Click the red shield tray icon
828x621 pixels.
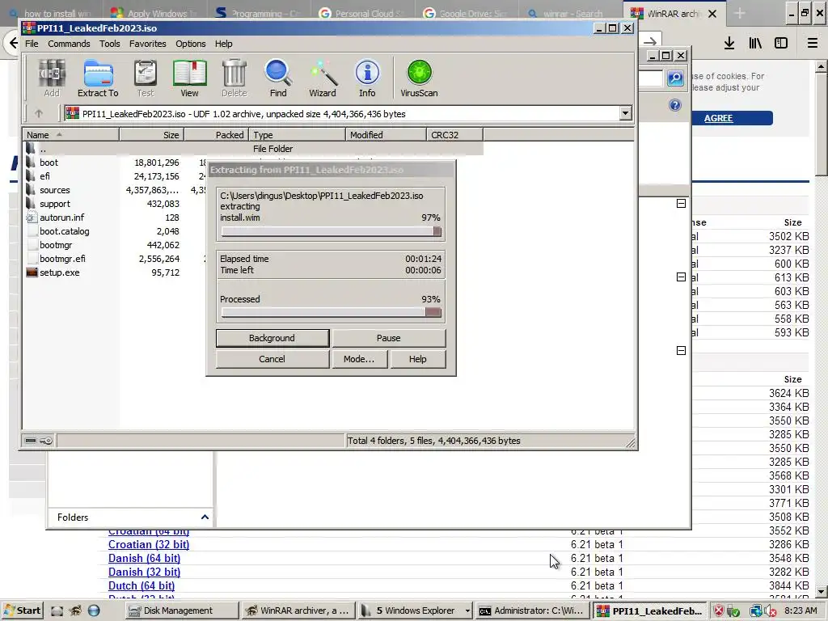pos(719,611)
